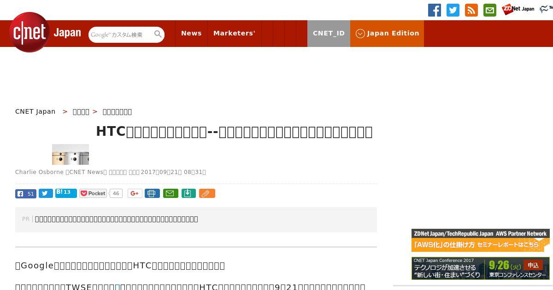Save article to Pocket
553x290 pixels.
coord(93,193)
